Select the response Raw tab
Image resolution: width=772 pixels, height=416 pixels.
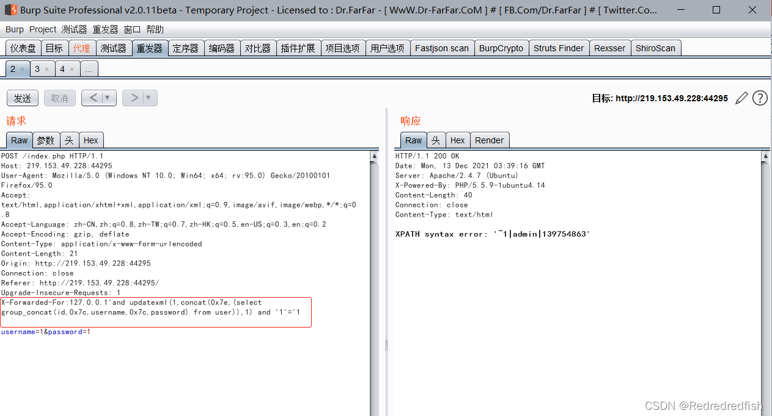414,140
